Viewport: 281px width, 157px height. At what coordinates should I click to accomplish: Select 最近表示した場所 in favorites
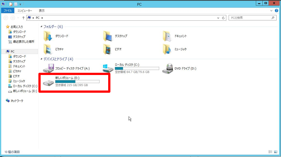23,41
